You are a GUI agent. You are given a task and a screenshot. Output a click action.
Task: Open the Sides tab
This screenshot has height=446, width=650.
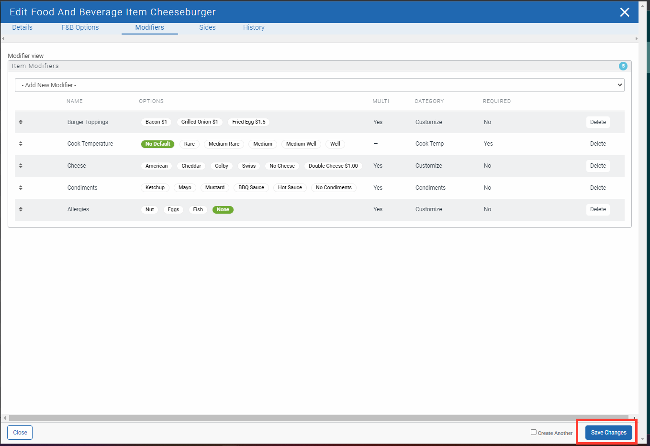pyautogui.click(x=207, y=28)
